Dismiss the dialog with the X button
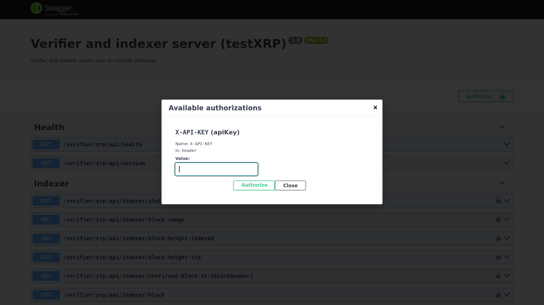Image resolution: width=544 pixels, height=305 pixels. coord(375,108)
